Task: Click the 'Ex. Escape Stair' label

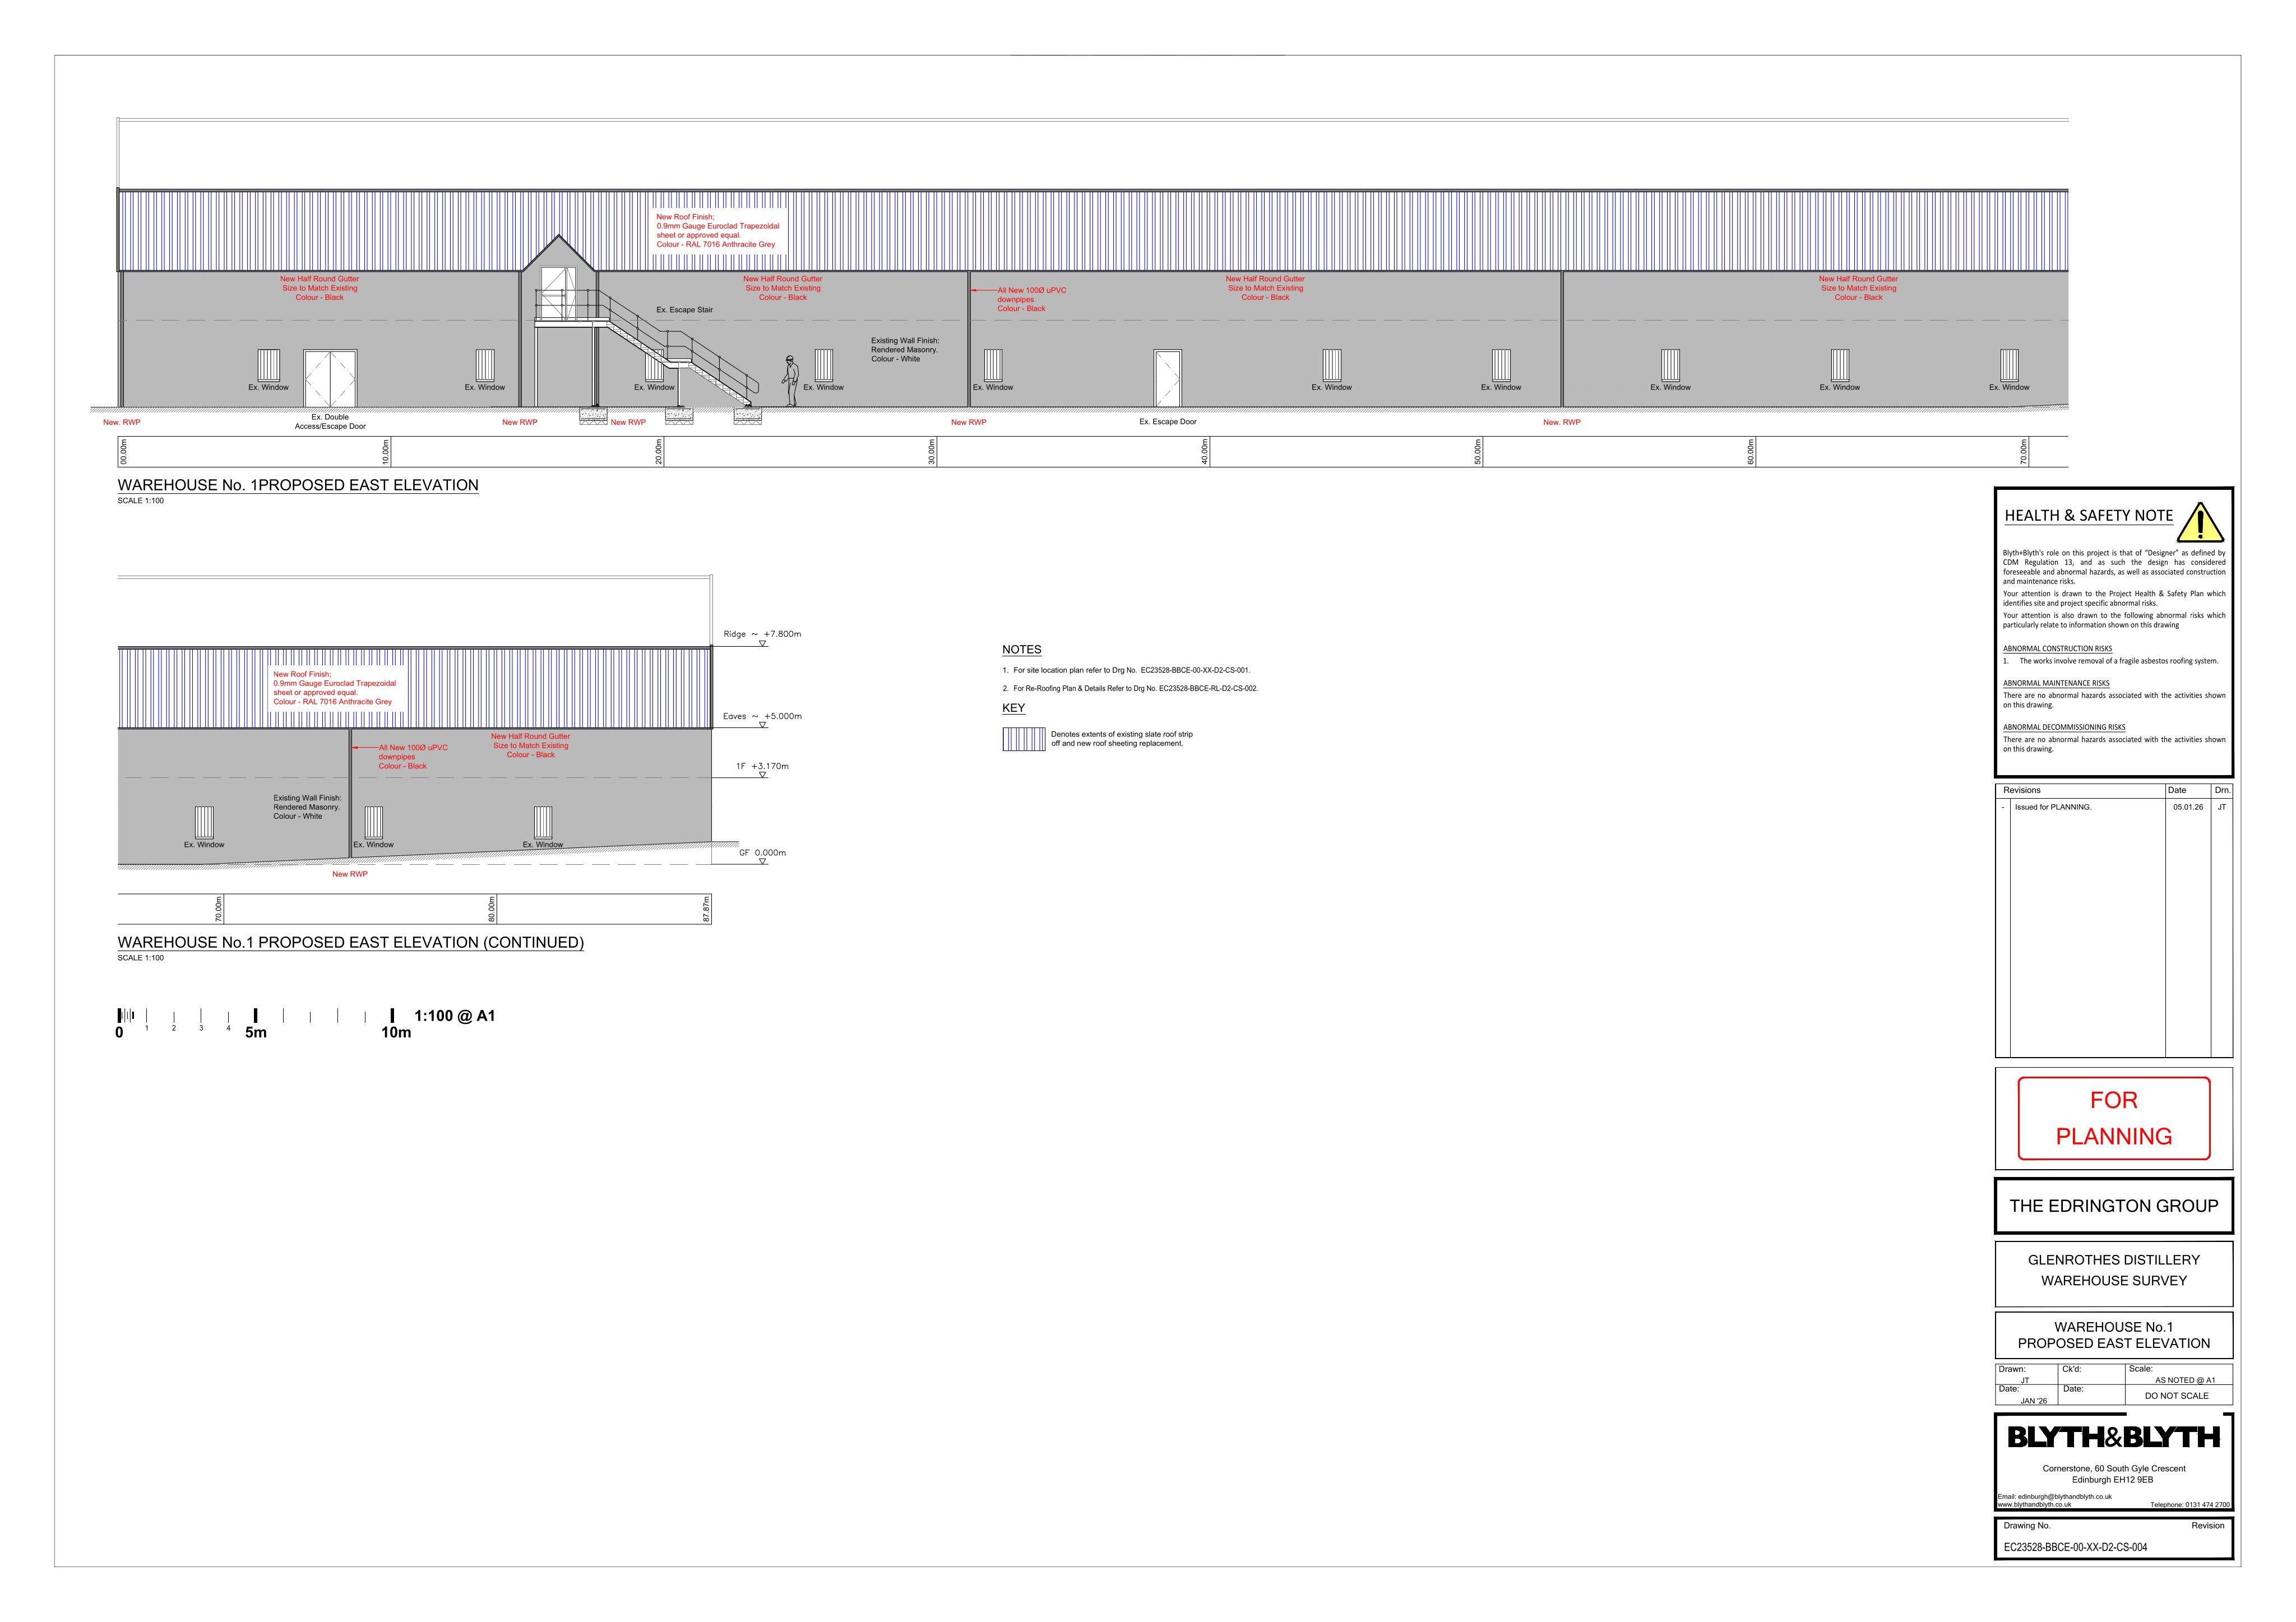Action: (685, 310)
